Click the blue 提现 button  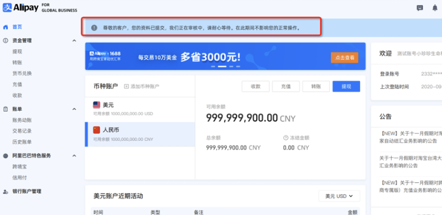[x=346, y=86]
